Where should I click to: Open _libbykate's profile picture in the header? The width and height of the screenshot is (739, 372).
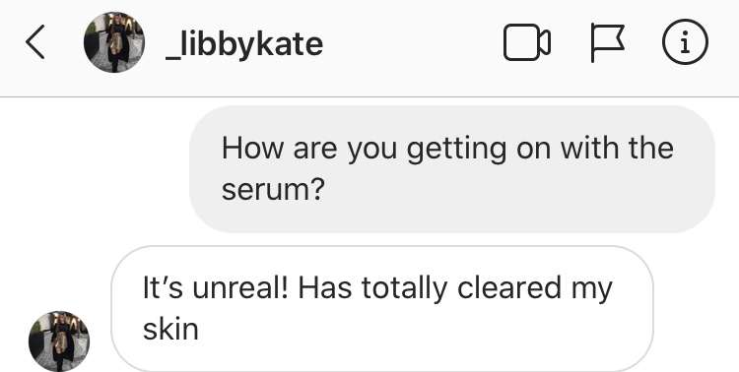click(x=114, y=42)
